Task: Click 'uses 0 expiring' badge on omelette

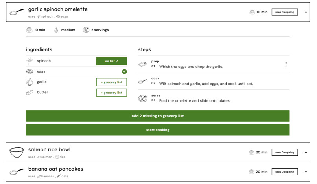Action: [x=285, y=12]
